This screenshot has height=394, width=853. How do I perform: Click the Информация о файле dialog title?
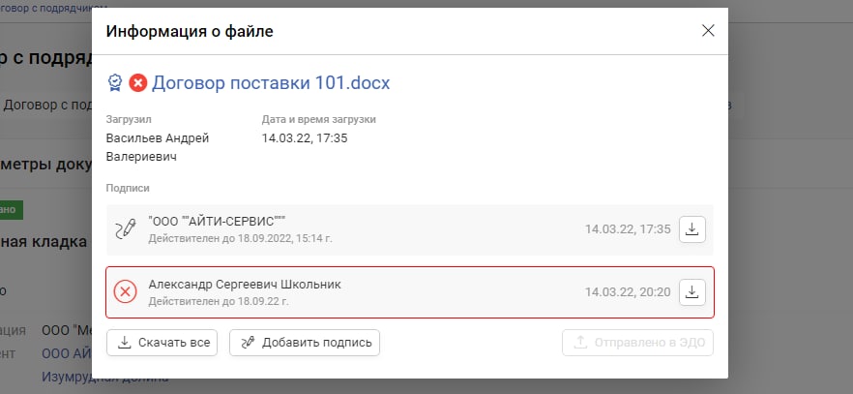(190, 32)
